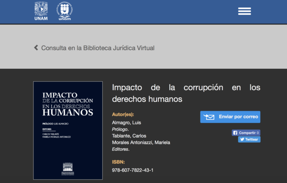Select editor Morales Antoniazzi, Mariela
Viewport: 287px width, 183px height.
click(x=141, y=143)
